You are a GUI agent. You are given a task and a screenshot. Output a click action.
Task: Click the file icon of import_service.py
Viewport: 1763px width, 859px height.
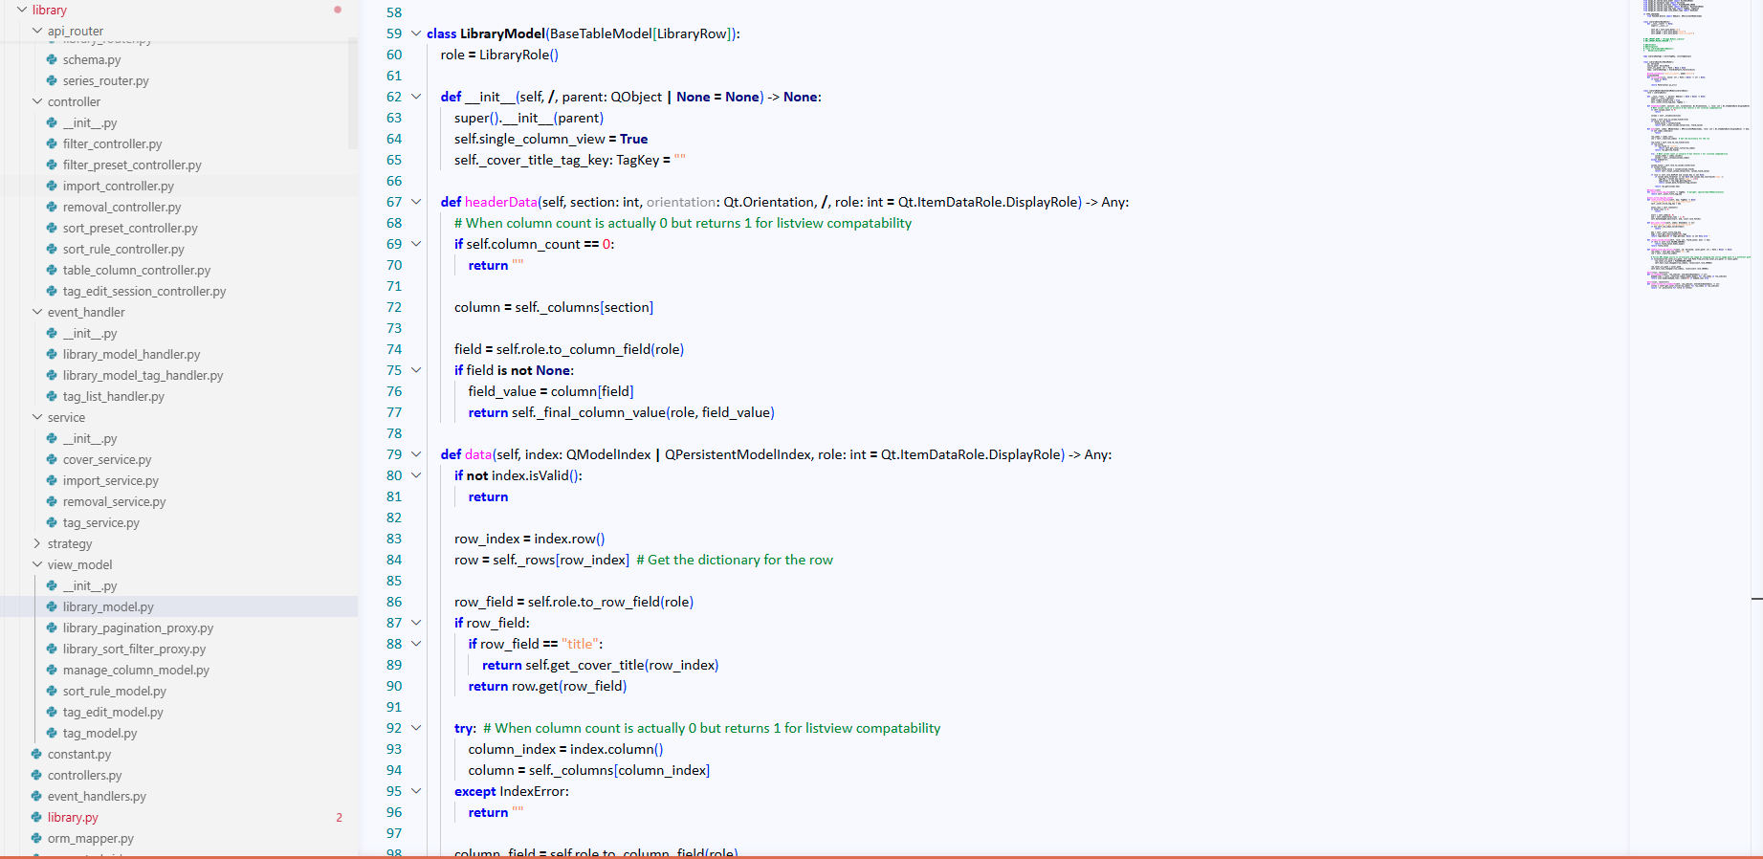[x=52, y=480]
